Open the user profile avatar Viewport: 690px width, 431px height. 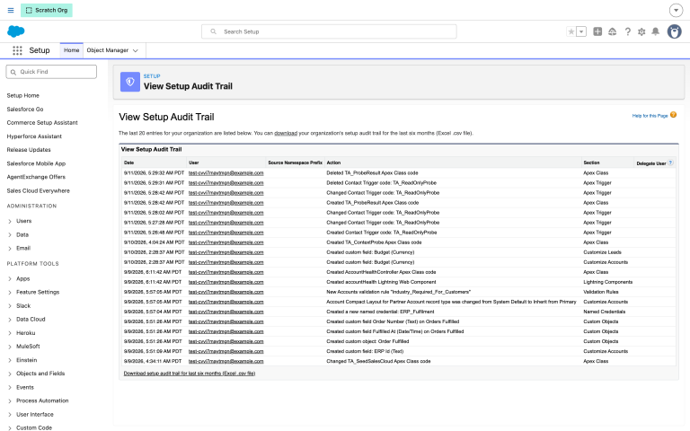(x=674, y=31)
